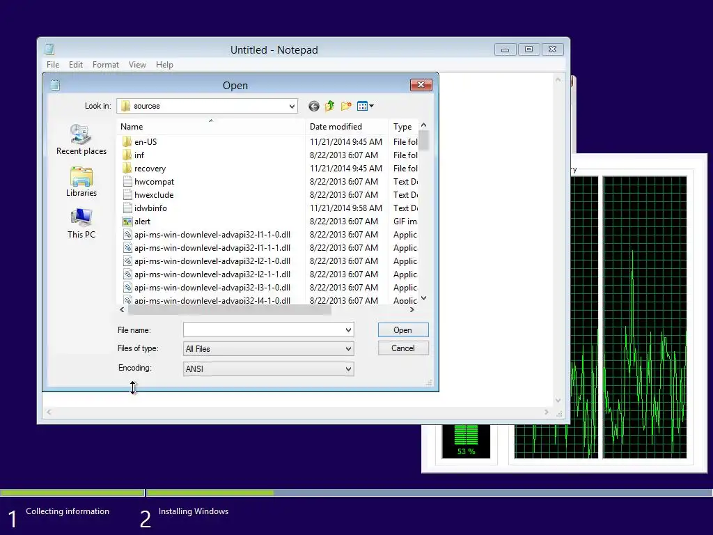Open the Notepad Edit menu

pos(75,65)
